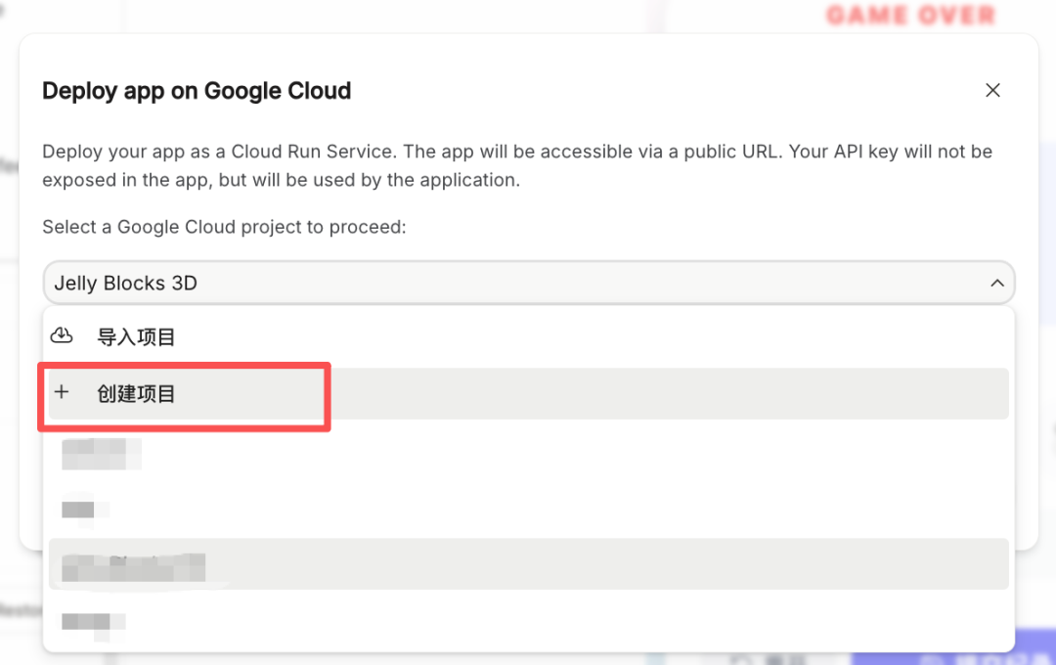The image size is (1056, 665).
Task: Click the Jelly Blocks 3D project combo box
Action: click(528, 284)
